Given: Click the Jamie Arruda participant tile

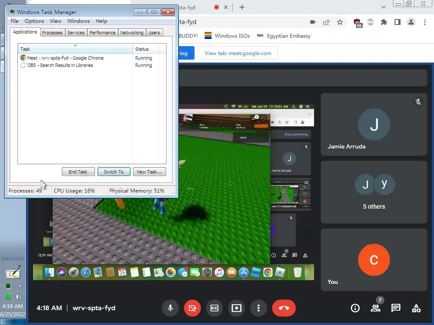Looking at the screenshot, I should [x=374, y=124].
